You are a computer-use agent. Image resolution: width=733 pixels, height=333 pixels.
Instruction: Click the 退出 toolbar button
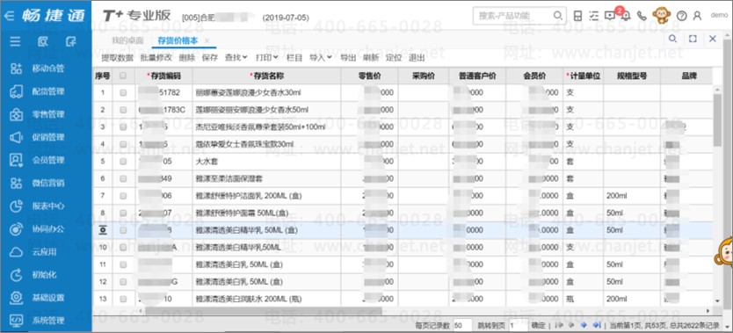point(417,58)
